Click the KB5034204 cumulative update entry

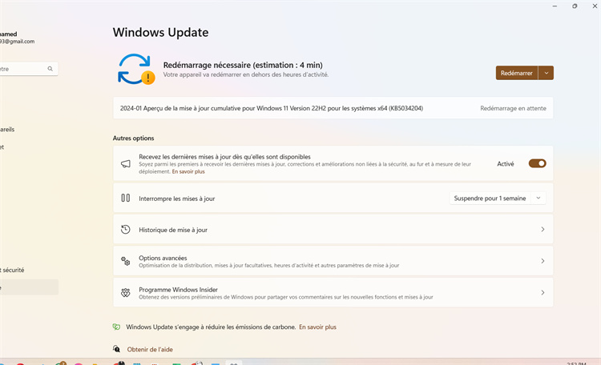[x=333, y=108]
